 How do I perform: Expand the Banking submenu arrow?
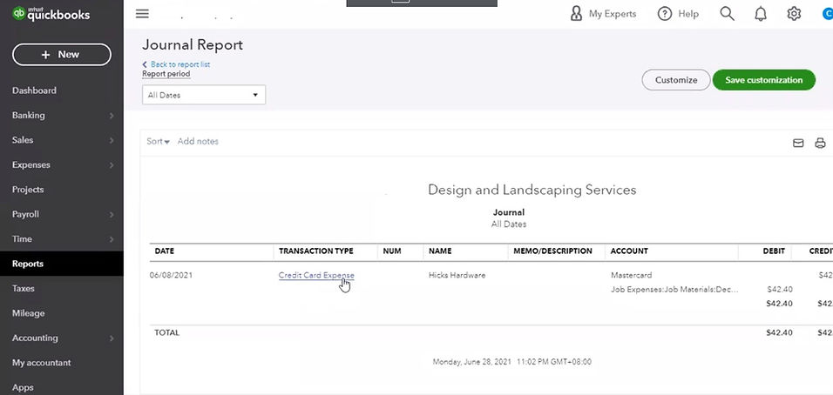point(112,116)
